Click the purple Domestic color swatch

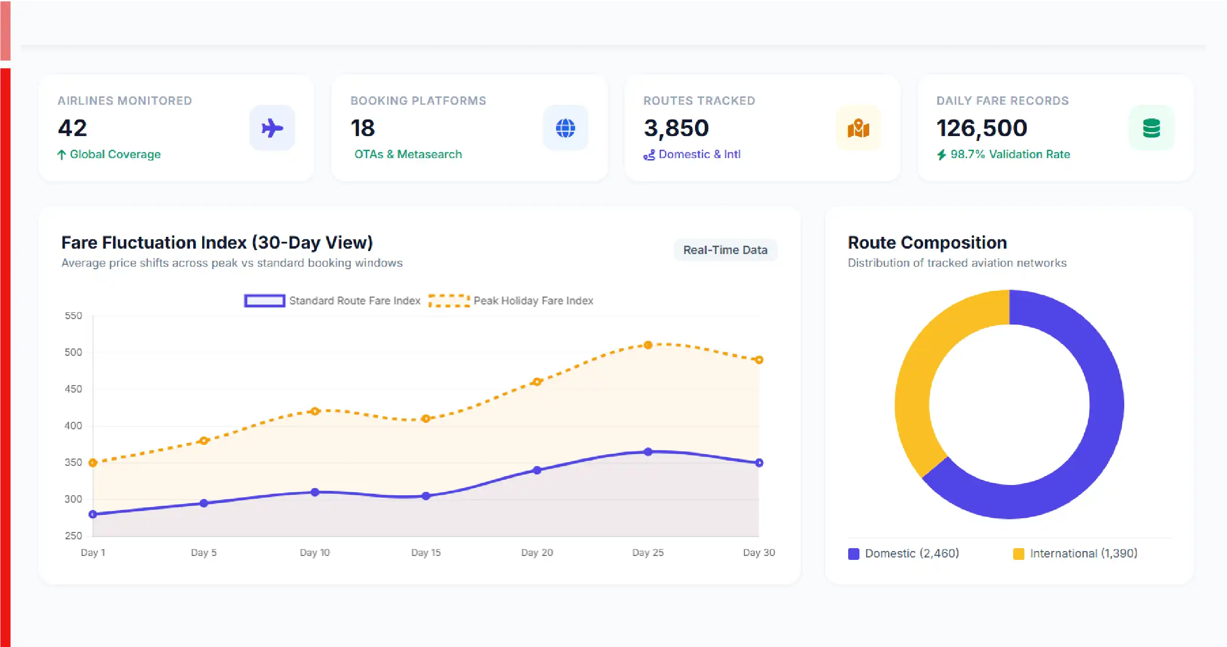pos(854,554)
